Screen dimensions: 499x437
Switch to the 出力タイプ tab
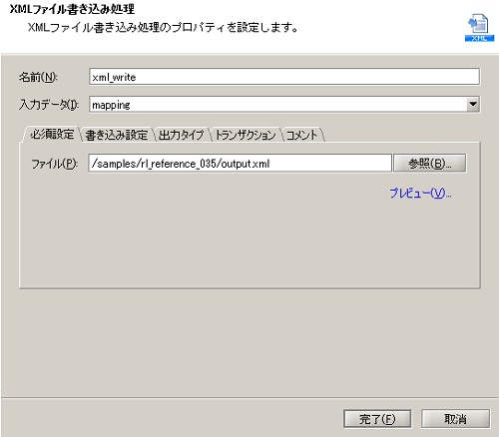(x=181, y=135)
